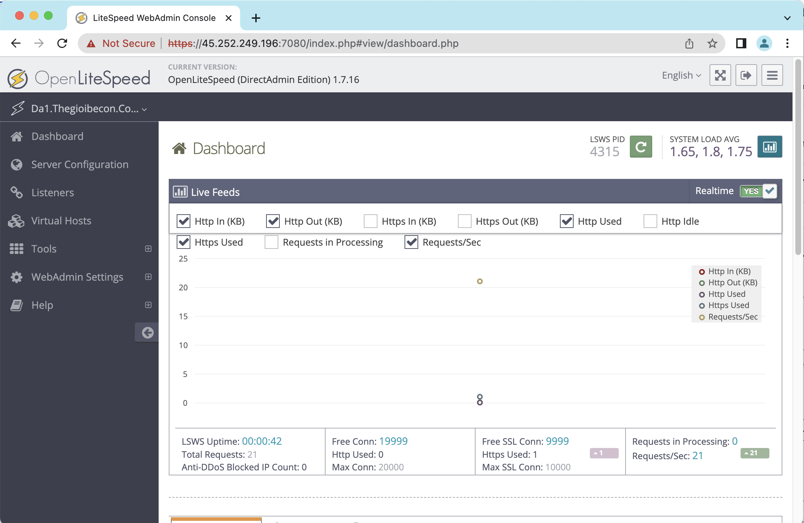Viewport: 804px width, 523px height.
Task: Click the URL address bar field
Action: pos(401,43)
